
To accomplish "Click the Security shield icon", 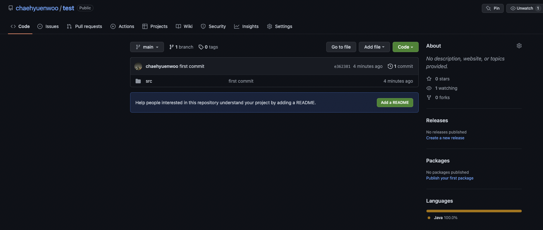I will (x=203, y=26).
